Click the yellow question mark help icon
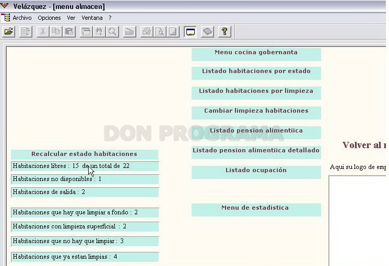Image resolution: width=389 pixels, height=266 pixels. (x=225, y=32)
